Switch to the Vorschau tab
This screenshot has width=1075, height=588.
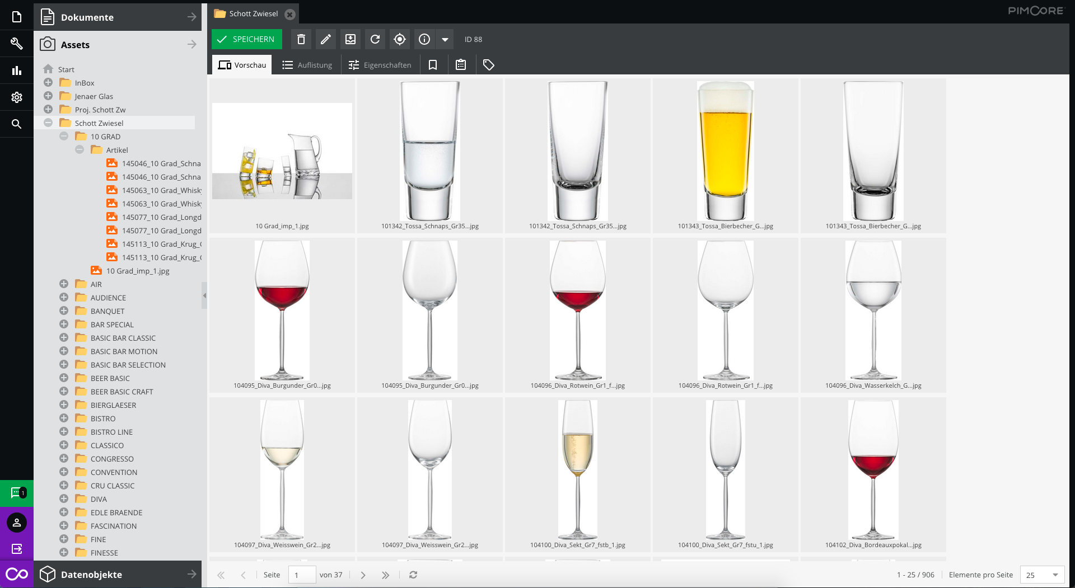tap(242, 65)
